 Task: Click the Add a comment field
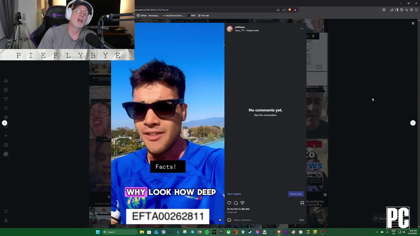[265, 220]
